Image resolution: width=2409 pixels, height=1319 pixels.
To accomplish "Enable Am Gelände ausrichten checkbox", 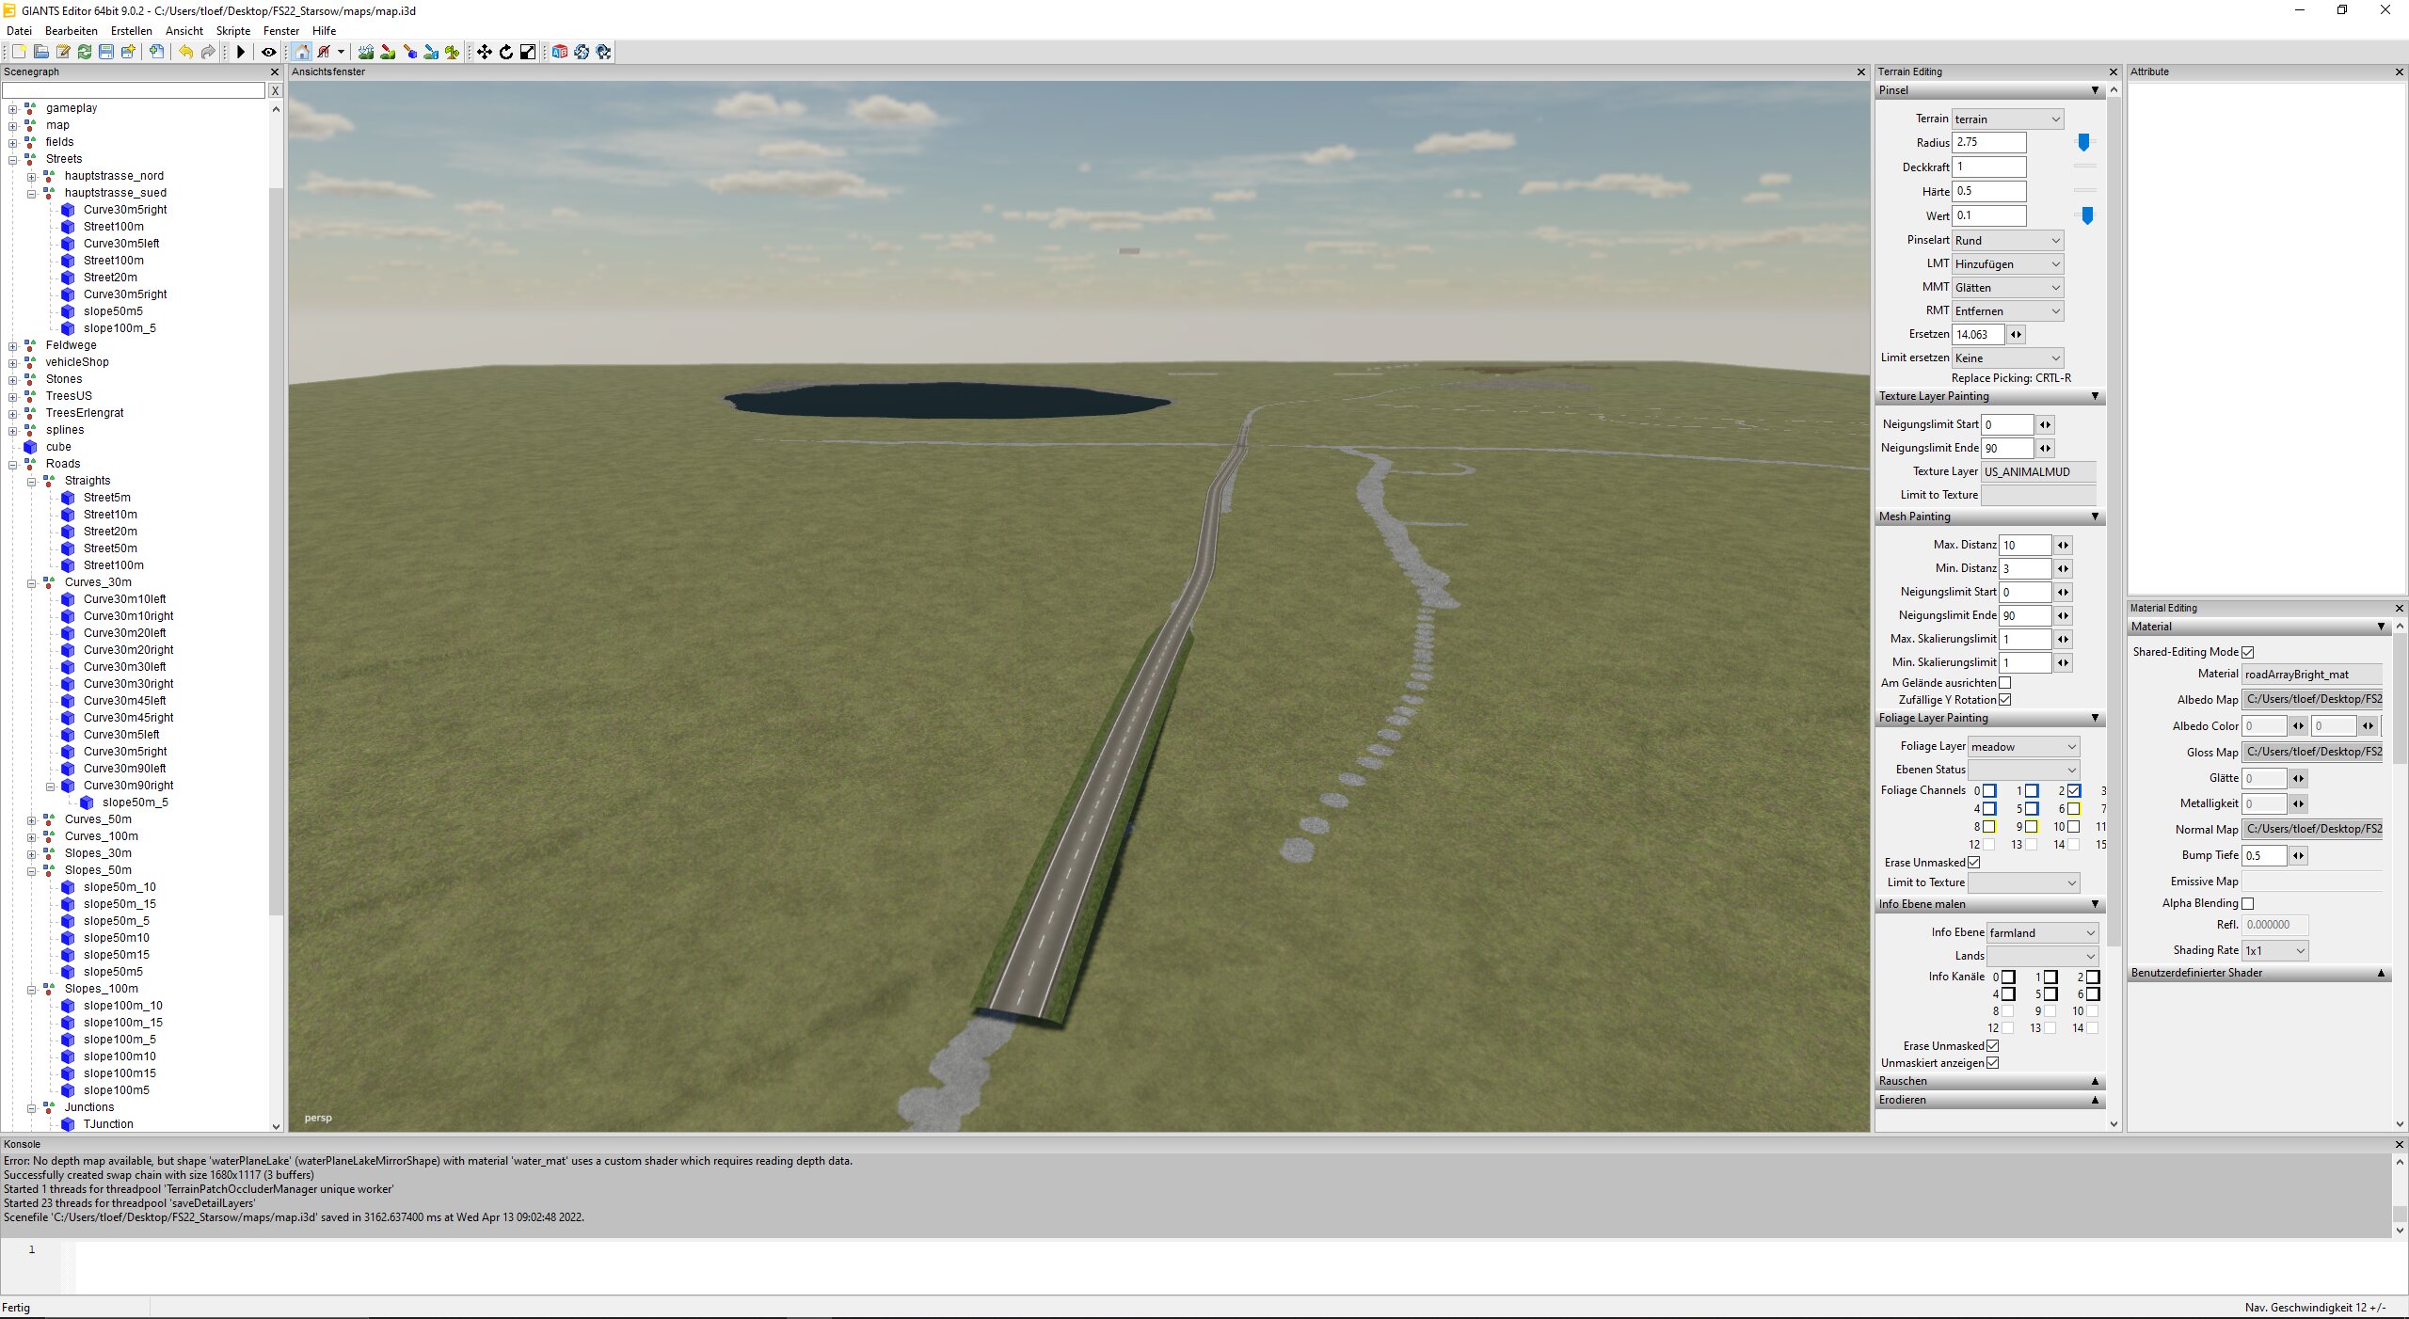I will (x=2004, y=683).
